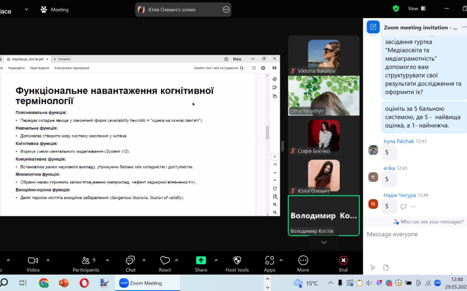Image resolution: width=467 pixels, height=291 pixels.
Task: Open the Host tools shield icon
Action: coord(237,260)
